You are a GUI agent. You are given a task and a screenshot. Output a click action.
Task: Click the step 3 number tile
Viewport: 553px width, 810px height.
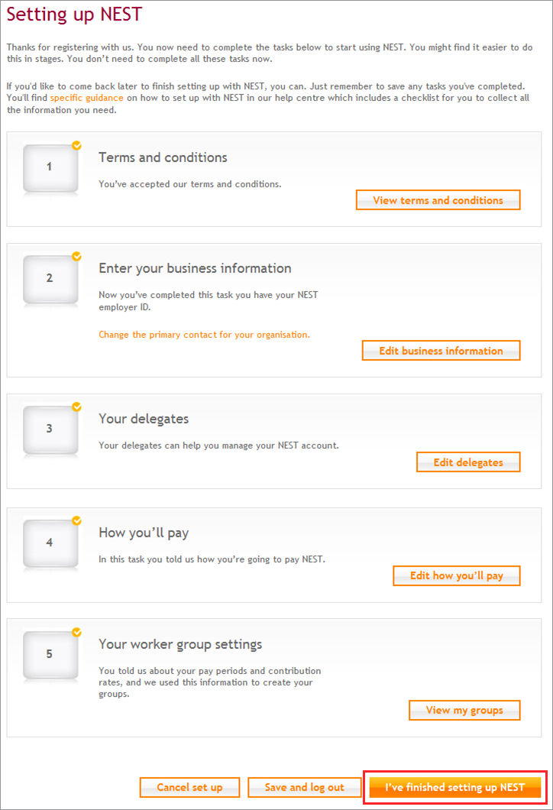pos(50,429)
